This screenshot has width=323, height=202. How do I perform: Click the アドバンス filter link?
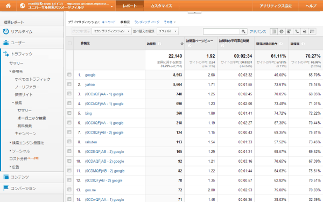(258, 32)
